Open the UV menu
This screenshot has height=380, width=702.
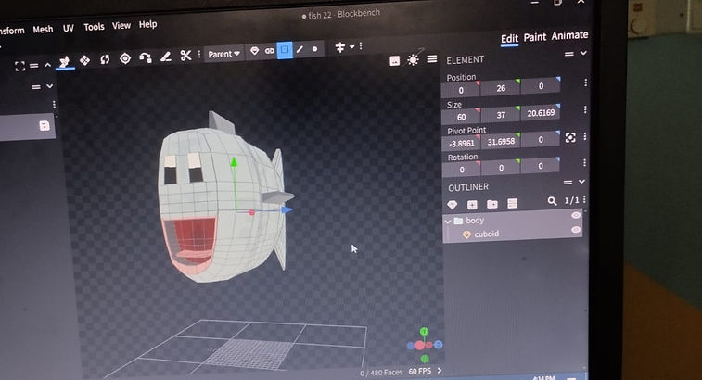coord(68,28)
